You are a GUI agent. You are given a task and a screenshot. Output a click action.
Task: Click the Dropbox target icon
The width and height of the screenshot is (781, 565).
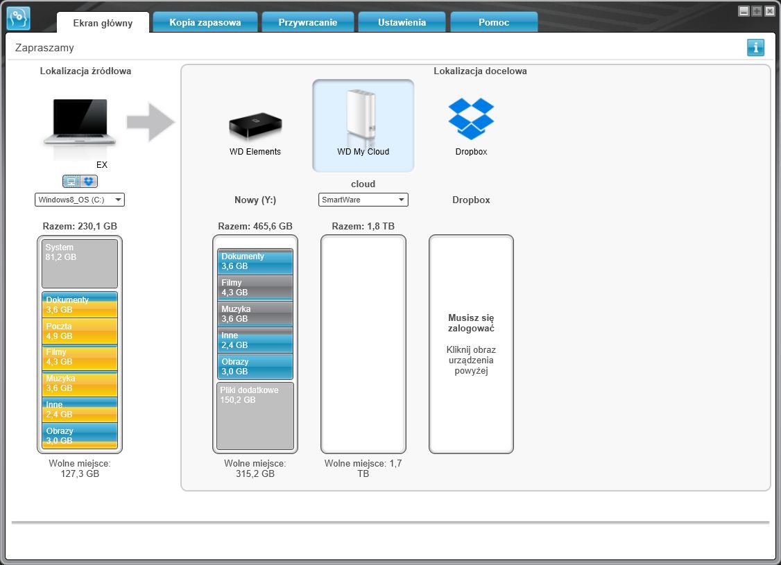(471, 119)
